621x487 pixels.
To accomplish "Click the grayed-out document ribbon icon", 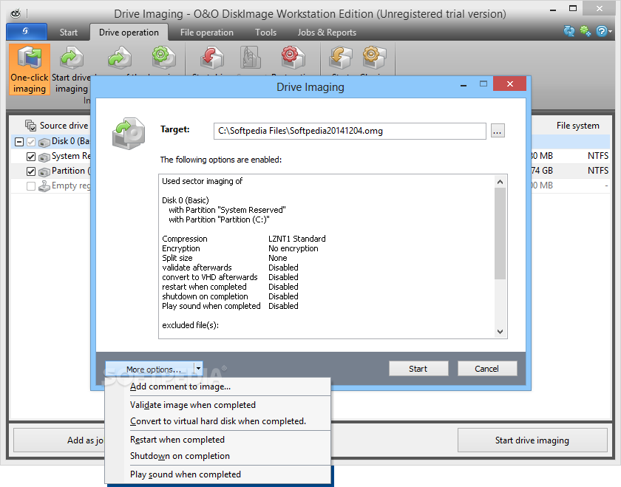I will 251,58.
